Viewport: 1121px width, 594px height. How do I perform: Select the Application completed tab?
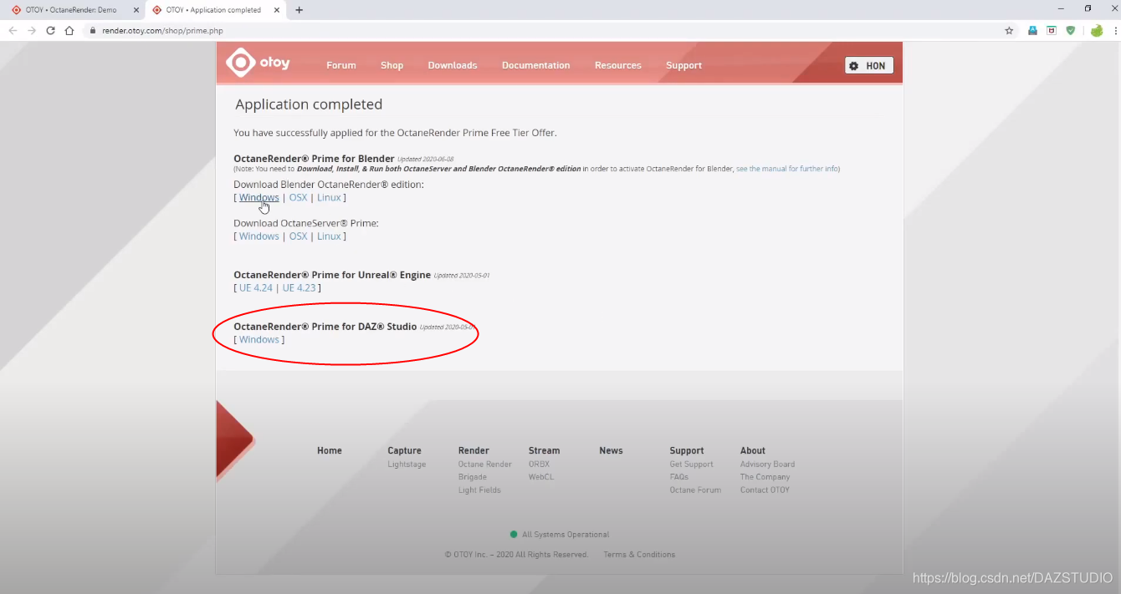point(215,10)
